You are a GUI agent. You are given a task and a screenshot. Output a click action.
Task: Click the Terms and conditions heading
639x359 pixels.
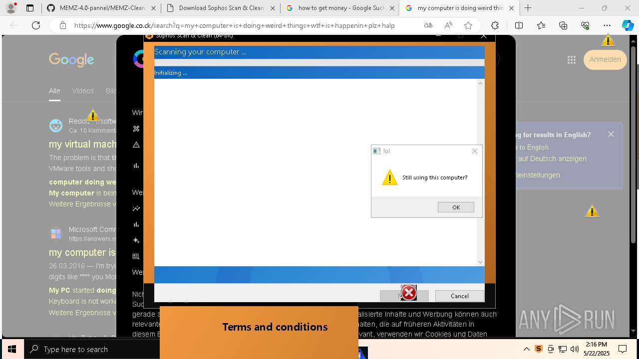[x=275, y=327]
